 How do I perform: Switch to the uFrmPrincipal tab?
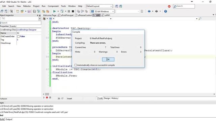66,15
